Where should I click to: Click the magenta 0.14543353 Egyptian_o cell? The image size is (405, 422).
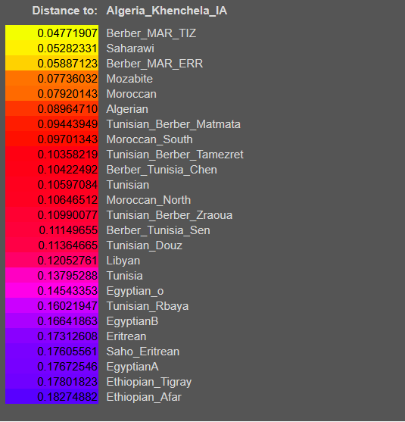[52, 291]
